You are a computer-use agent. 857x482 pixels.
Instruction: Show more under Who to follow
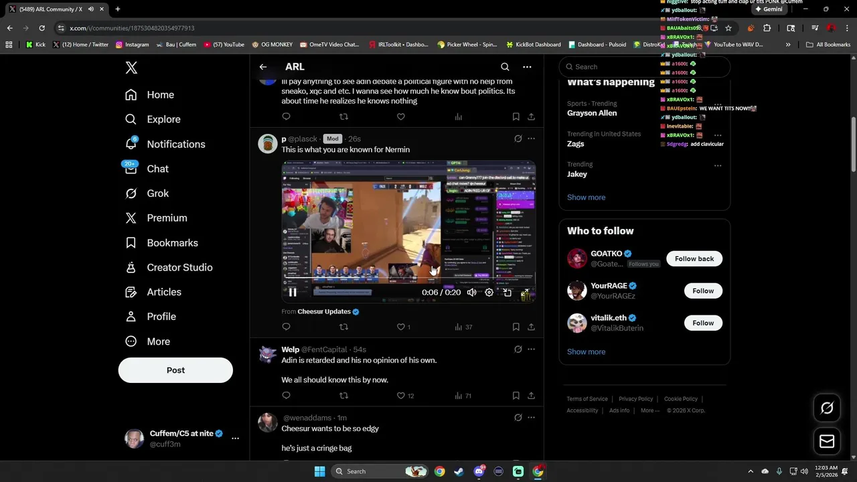click(x=586, y=352)
